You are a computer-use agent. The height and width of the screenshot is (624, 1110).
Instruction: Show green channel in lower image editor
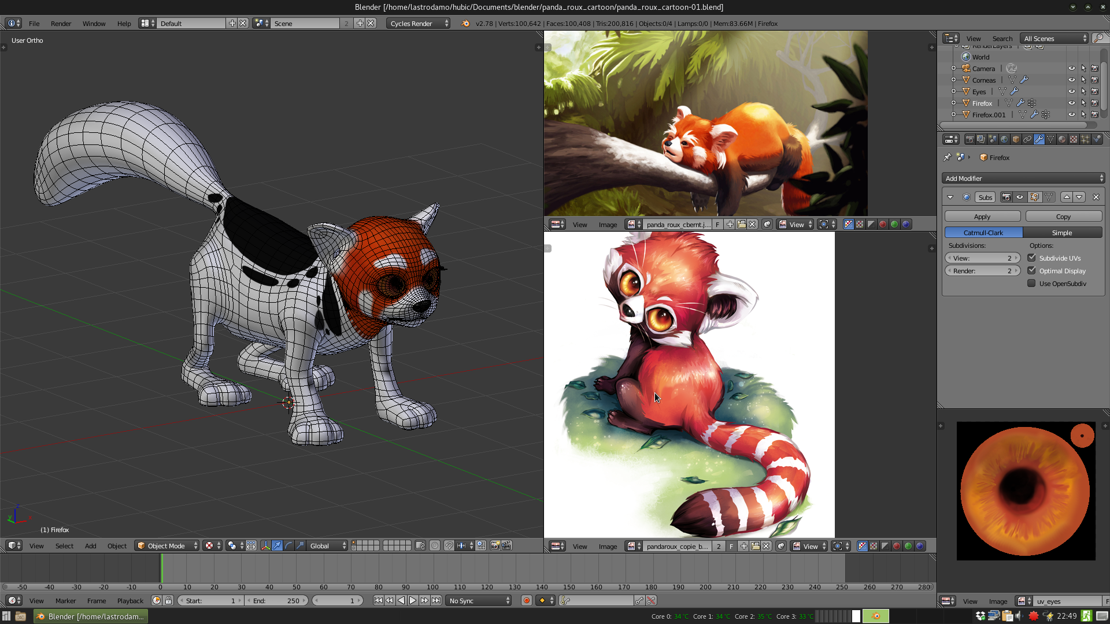coord(908,546)
